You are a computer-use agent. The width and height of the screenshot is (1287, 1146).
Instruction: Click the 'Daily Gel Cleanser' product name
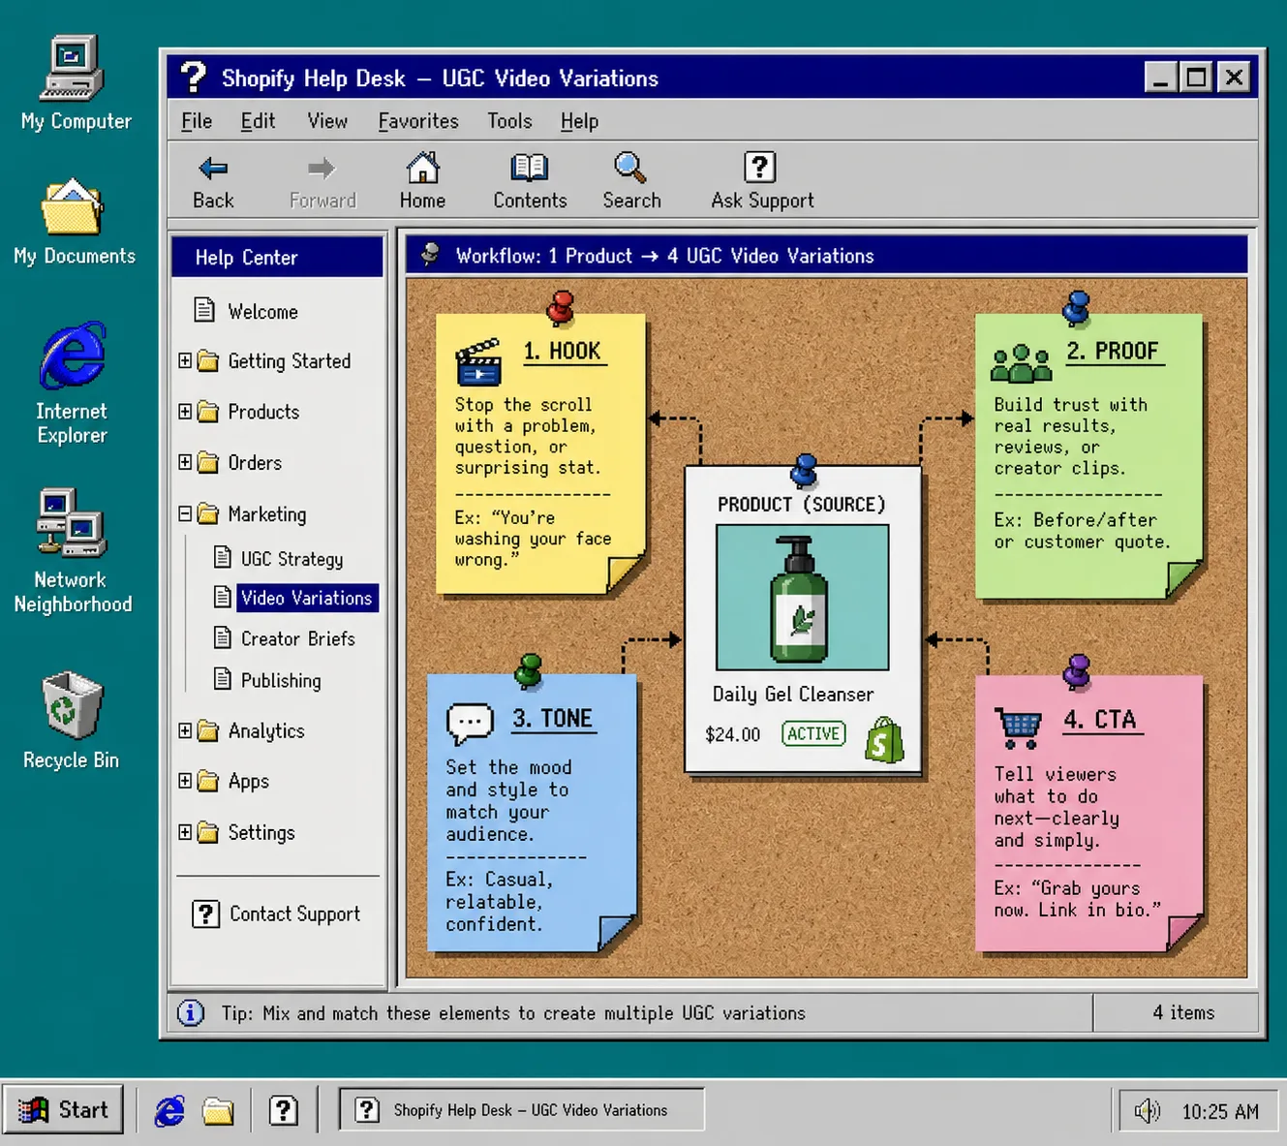(x=793, y=694)
